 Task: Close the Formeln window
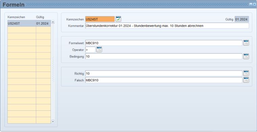tap(254, 5)
